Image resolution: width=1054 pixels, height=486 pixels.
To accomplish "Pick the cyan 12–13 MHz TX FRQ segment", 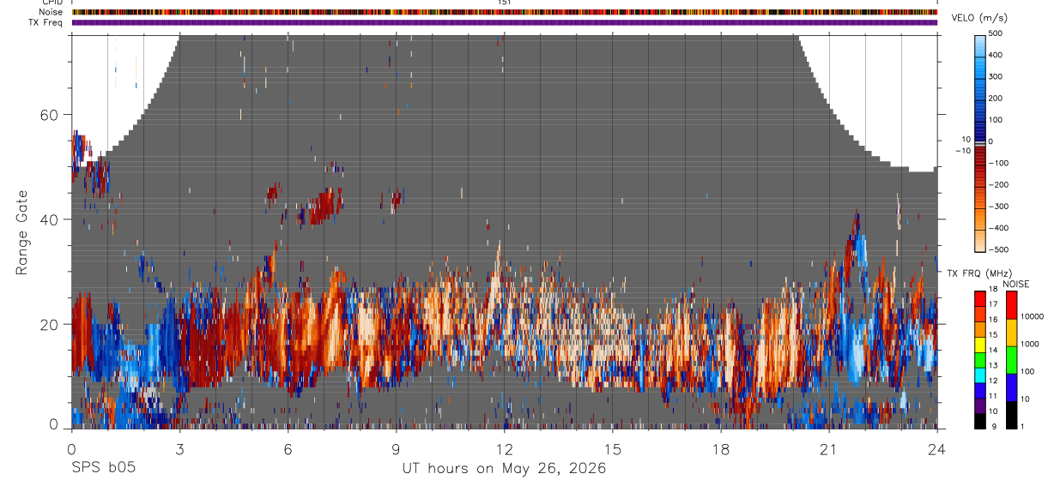I will click(981, 375).
